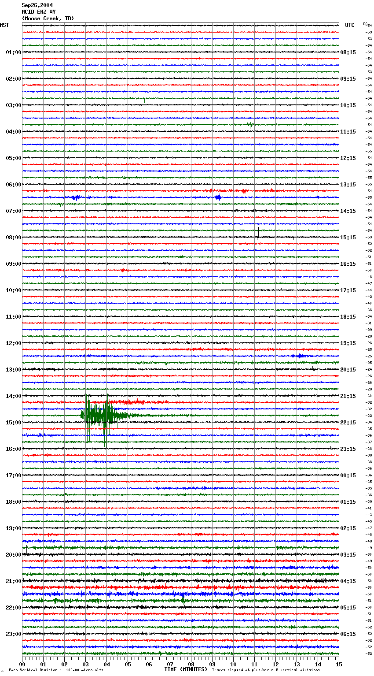374x676 pixels.
Task: Select the 08:00 MST hour label
Action: [x=14, y=238]
